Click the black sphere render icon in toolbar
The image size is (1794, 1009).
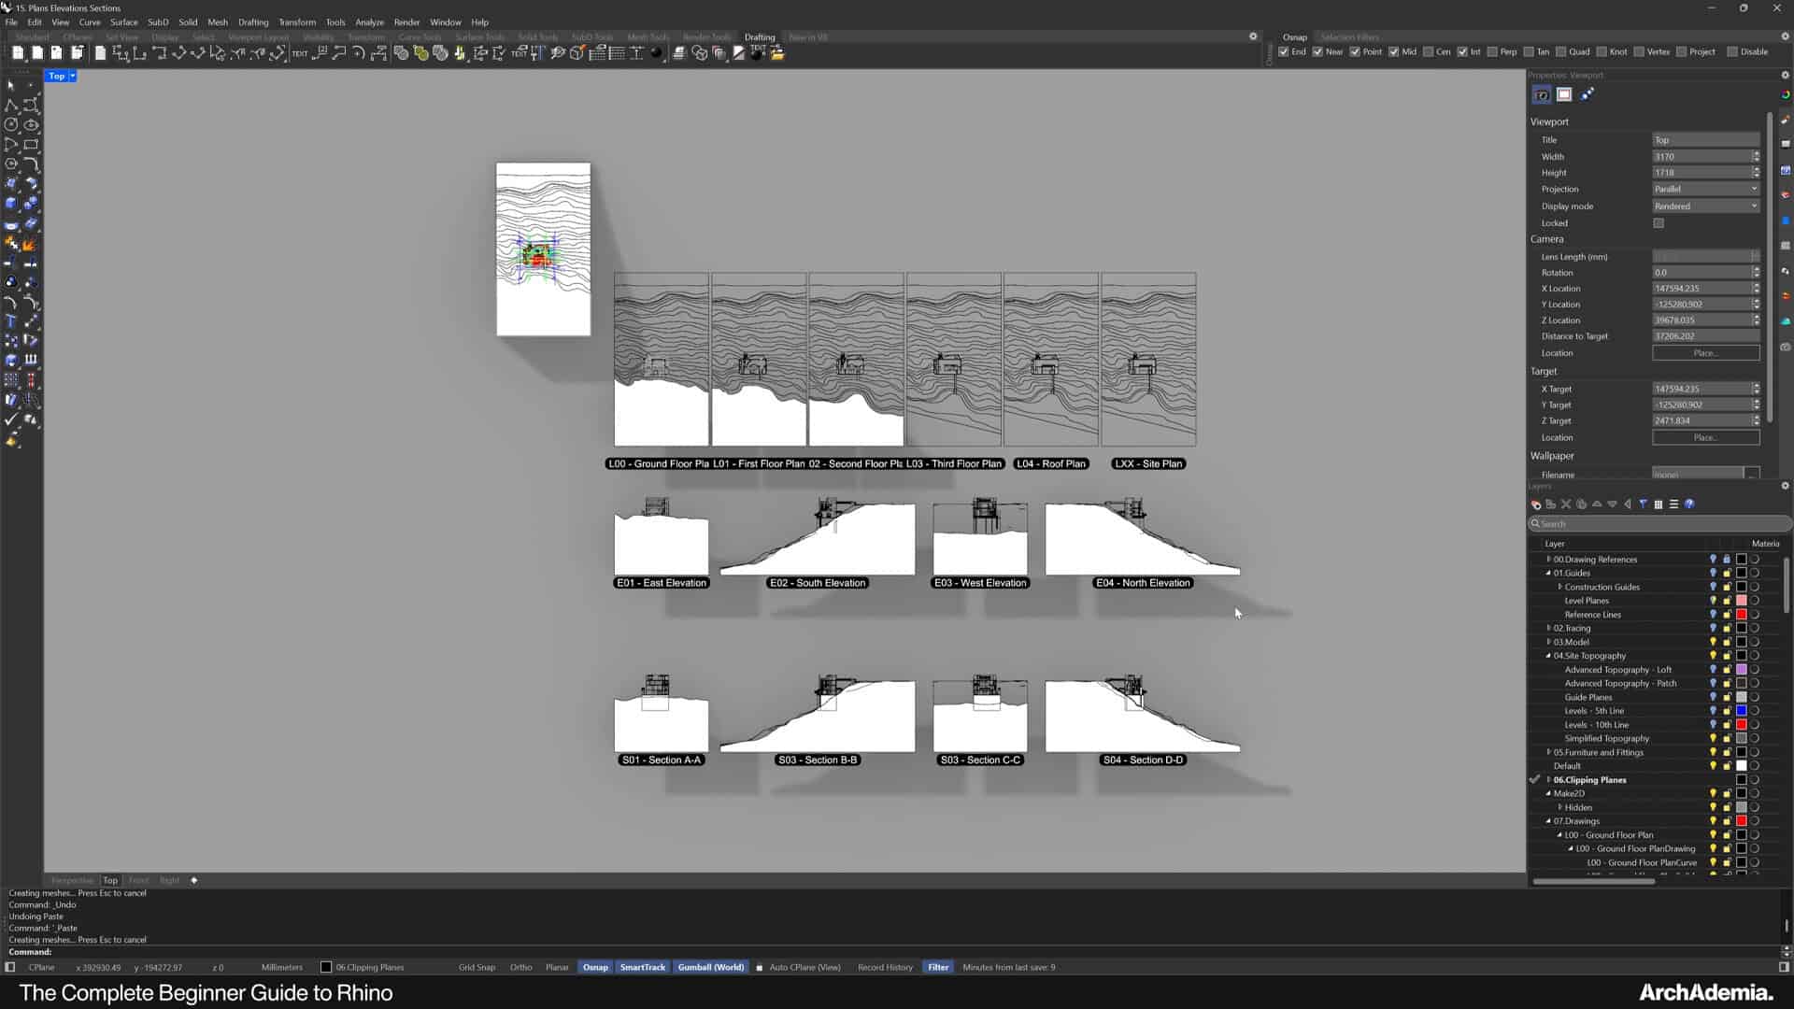(x=657, y=53)
